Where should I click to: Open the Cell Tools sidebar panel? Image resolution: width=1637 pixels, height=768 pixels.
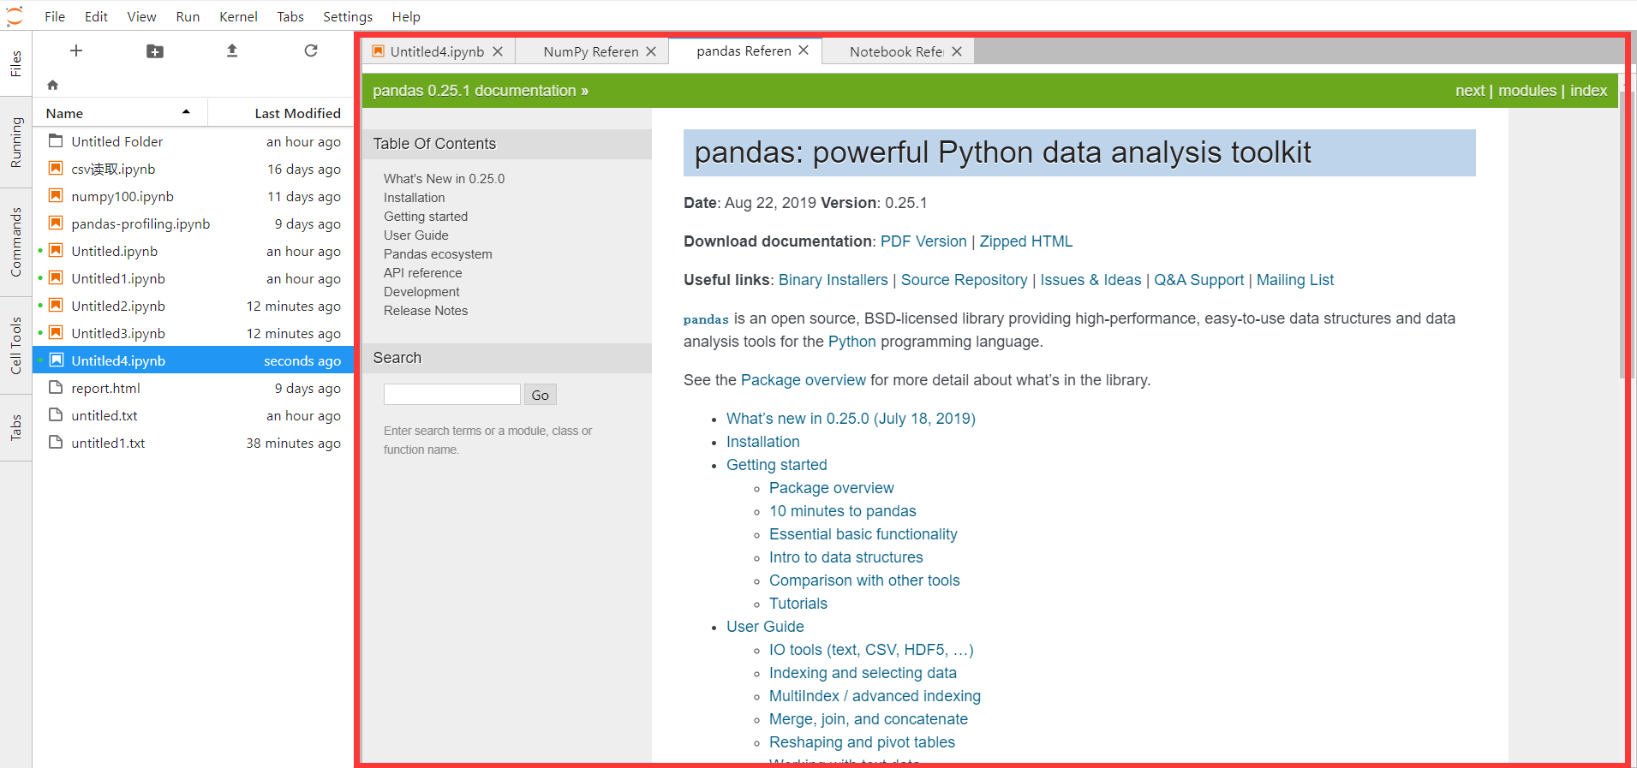click(x=15, y=346)
